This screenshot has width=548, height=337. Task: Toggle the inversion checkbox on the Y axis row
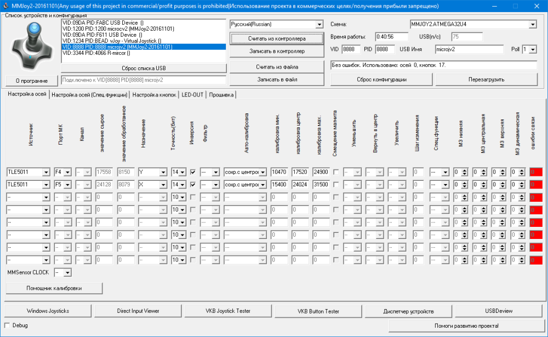(x=192, y=172)
